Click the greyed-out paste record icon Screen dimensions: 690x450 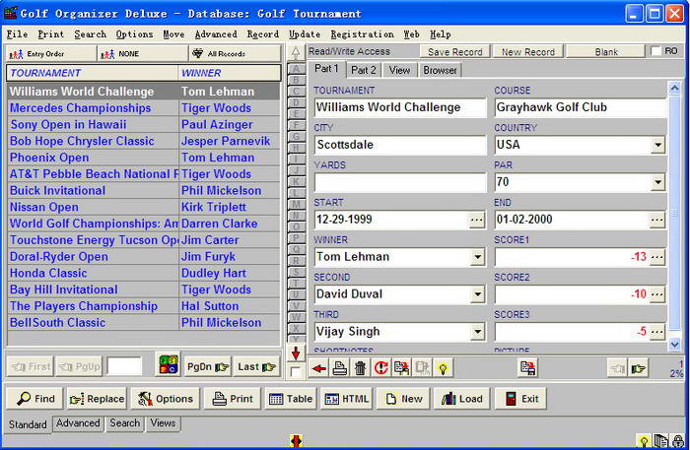(x=422, y=368)
